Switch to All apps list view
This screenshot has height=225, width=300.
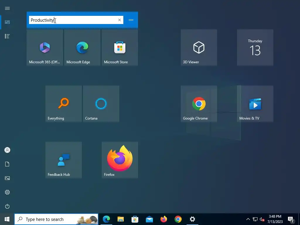point(7,36)
